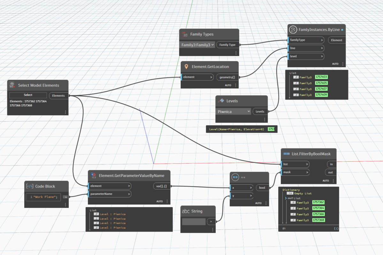The height and width of the screenshot is (255, 383).
Task: Click the y input port of == node
Action: coord(241,196)
